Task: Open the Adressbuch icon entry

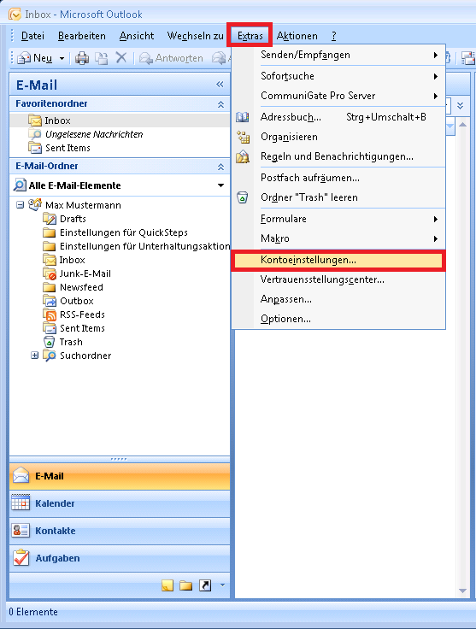Action: 242,117
